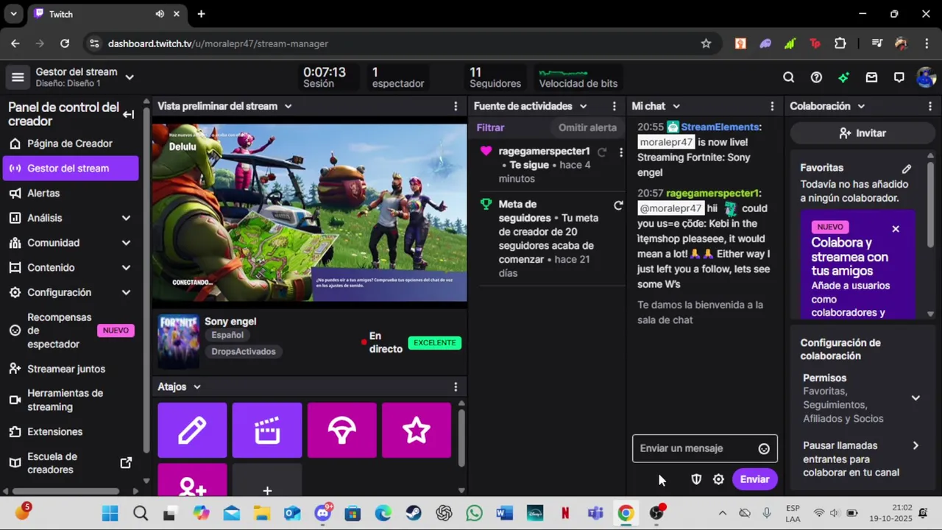Select Gestor del stream in sidebar
The image size is (942, 530).
click(x=70, y=169)
